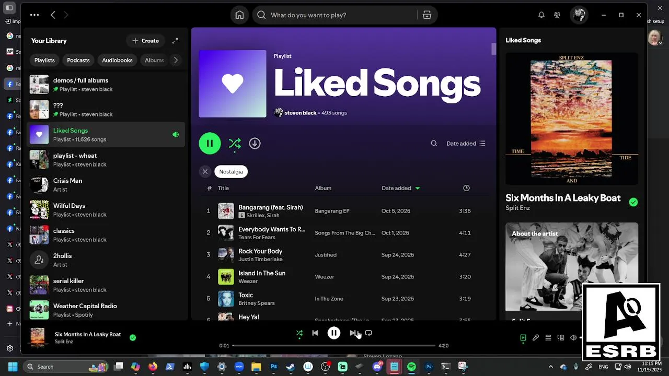Image resolution: width=669 pixels, height=376 pixels.
Task: Pause playback in bottom player bar
Action: click(334, 333)
